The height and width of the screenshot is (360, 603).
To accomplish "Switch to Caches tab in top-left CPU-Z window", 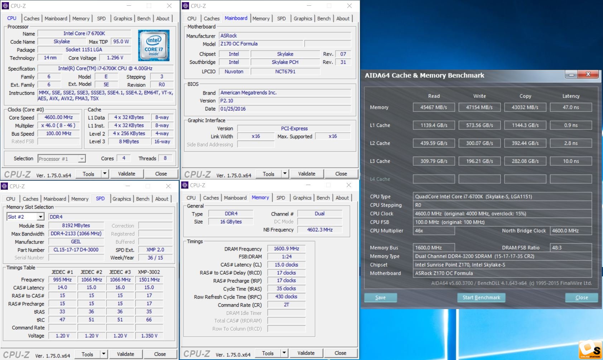I will (32, 19).
